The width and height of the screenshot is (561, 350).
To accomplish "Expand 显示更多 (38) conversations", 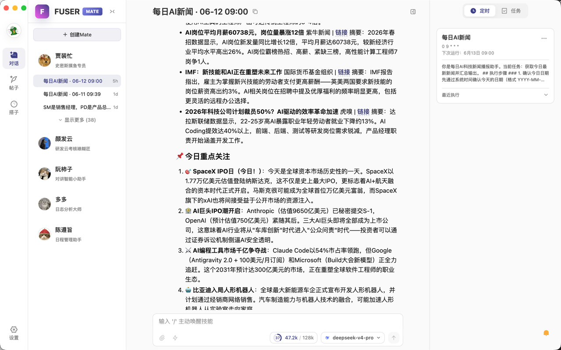I will pos(77,120).
